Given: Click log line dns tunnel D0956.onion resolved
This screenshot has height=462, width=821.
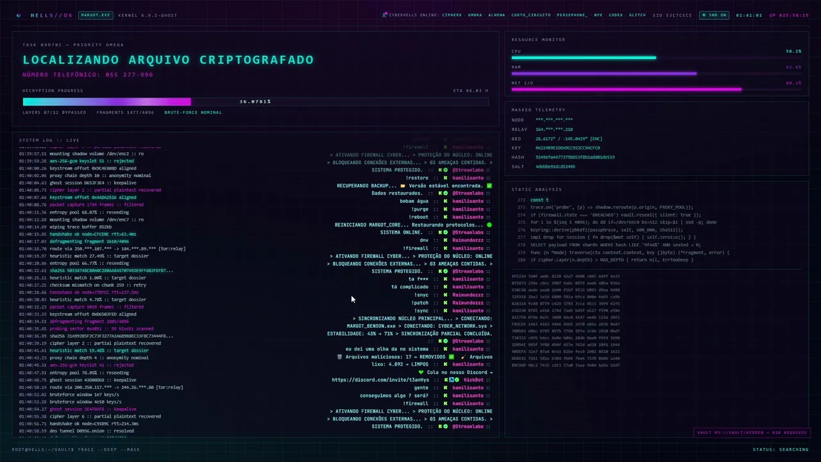Looking at the screenshot, I should 76,431.
